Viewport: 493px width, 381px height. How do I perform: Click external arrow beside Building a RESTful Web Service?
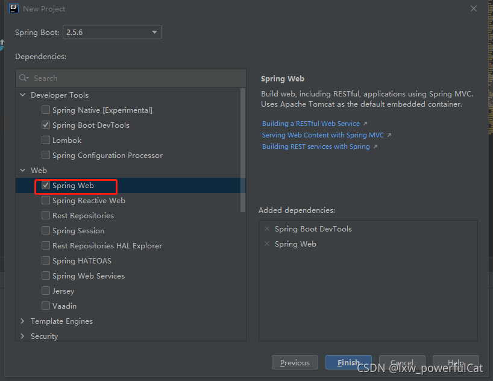click(365, 124)
